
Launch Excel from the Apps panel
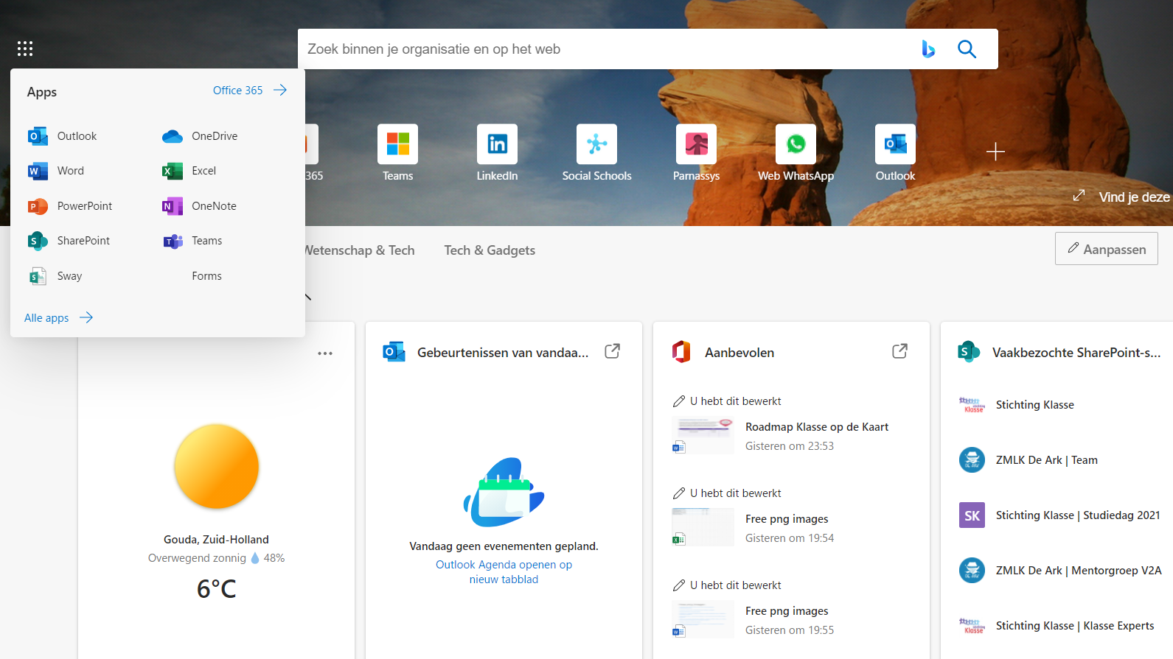pos(189,171)
